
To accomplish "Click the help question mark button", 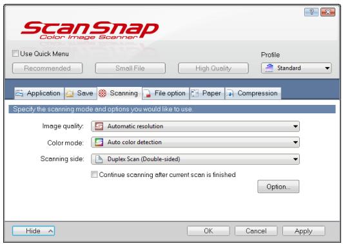I will 311,12.
